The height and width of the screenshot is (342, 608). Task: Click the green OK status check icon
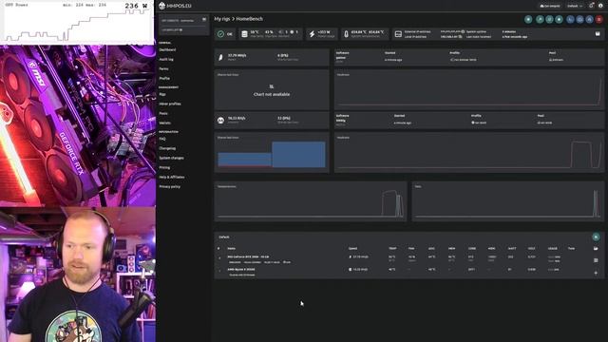(x=220, y=34)
